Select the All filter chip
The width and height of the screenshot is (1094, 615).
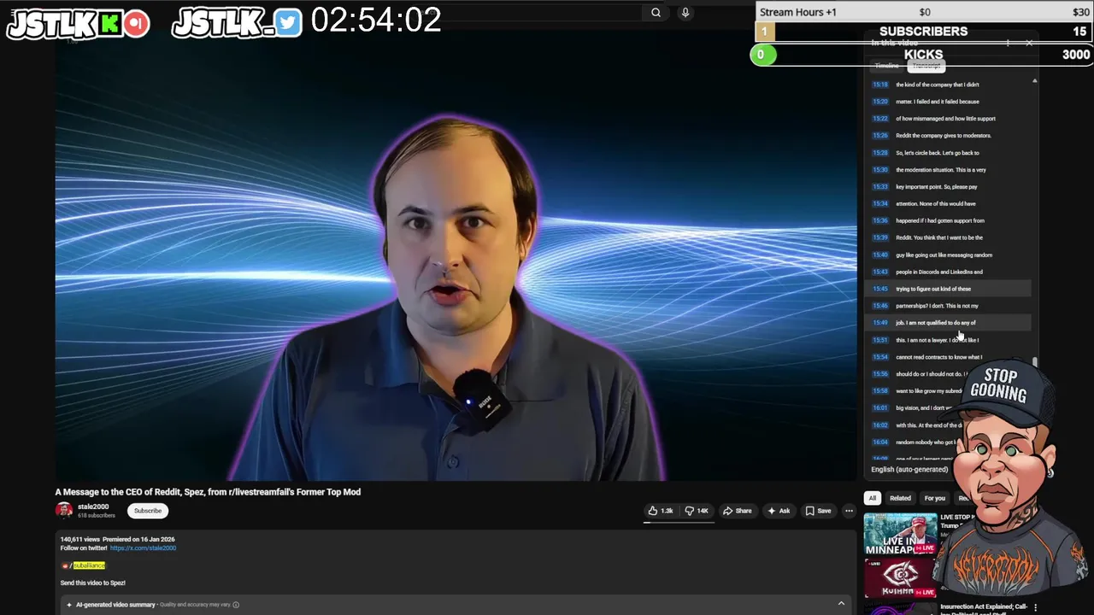[x=872, y=498]
